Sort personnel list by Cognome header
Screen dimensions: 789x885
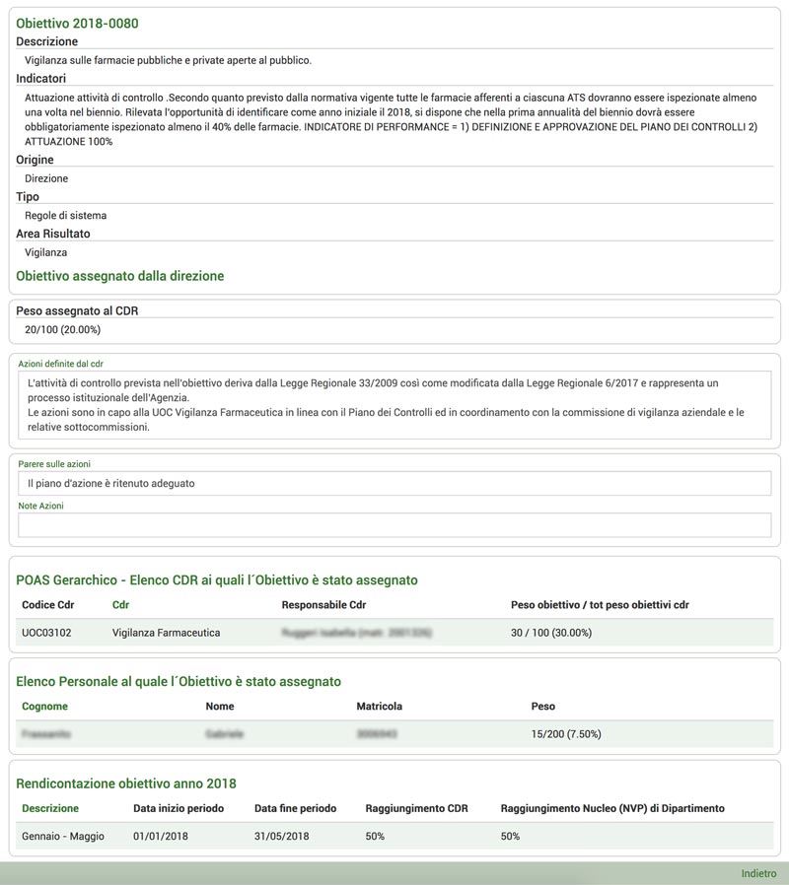(x=44, y=706)
